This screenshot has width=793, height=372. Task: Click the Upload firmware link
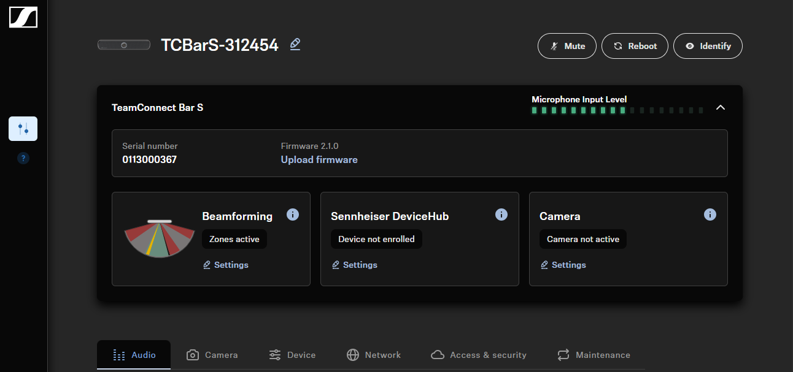[x=319, y=160]
